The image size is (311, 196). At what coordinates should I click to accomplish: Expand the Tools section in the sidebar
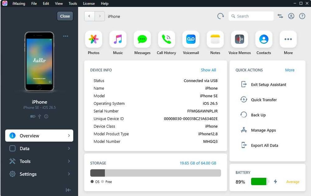39,161
